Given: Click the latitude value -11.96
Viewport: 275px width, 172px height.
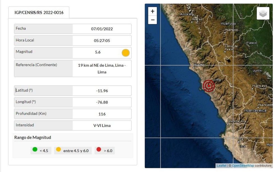Looking at the screenshot, I should coord(102,91).
